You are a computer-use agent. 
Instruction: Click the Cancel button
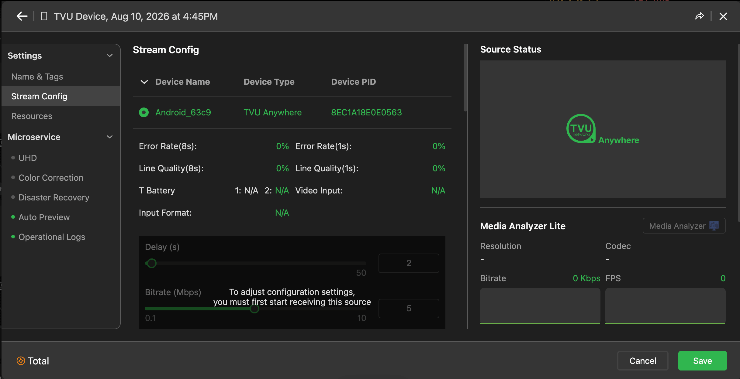pos(643,361)
